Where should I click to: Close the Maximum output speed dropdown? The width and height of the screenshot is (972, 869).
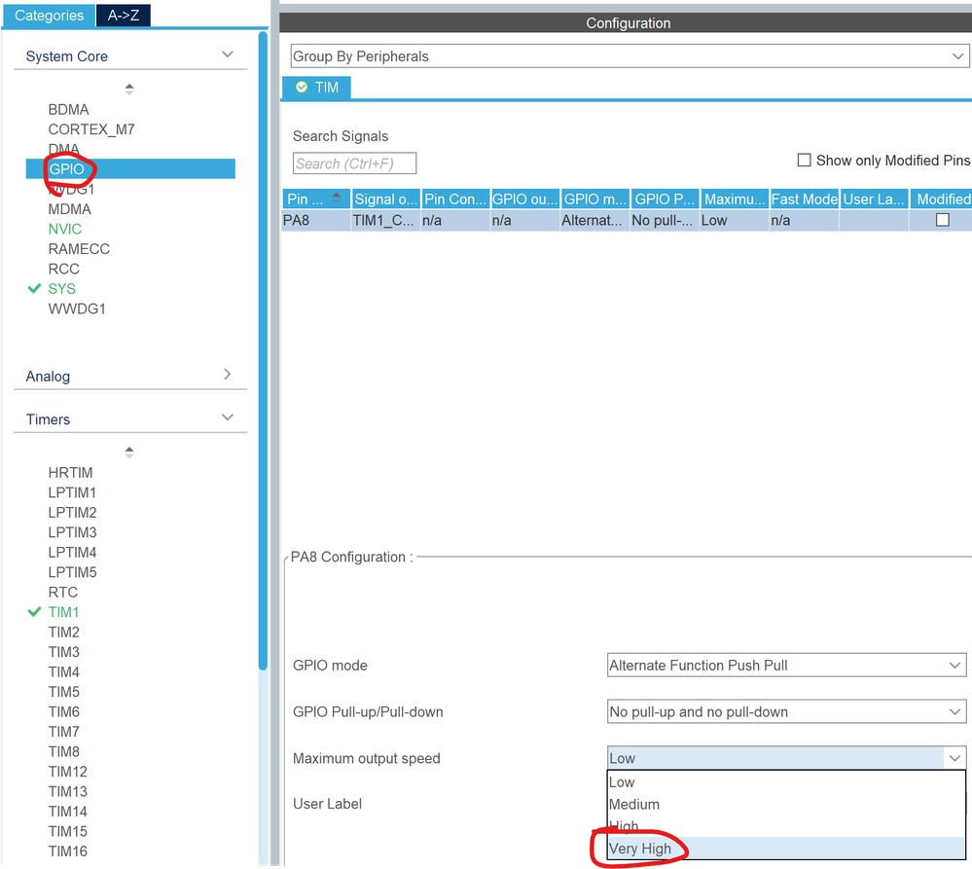[954, 758]
